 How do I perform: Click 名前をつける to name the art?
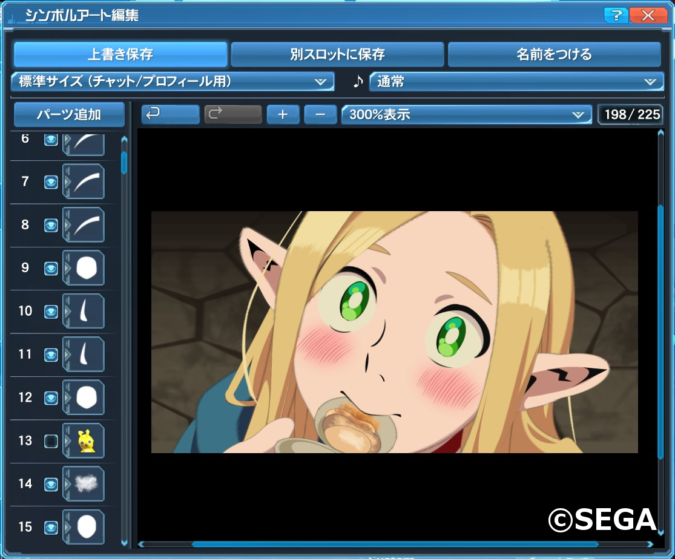point(555,54)
